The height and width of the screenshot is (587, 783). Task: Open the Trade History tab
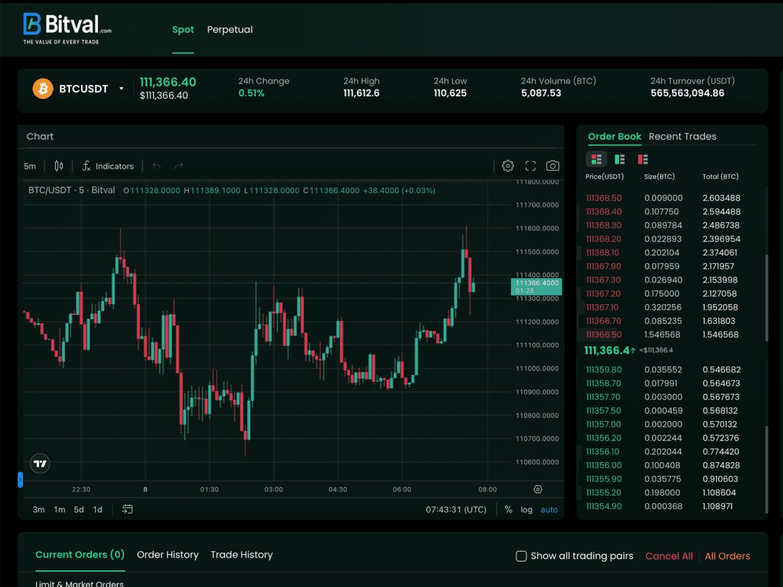pyautogui.click(x=242, y=555)
